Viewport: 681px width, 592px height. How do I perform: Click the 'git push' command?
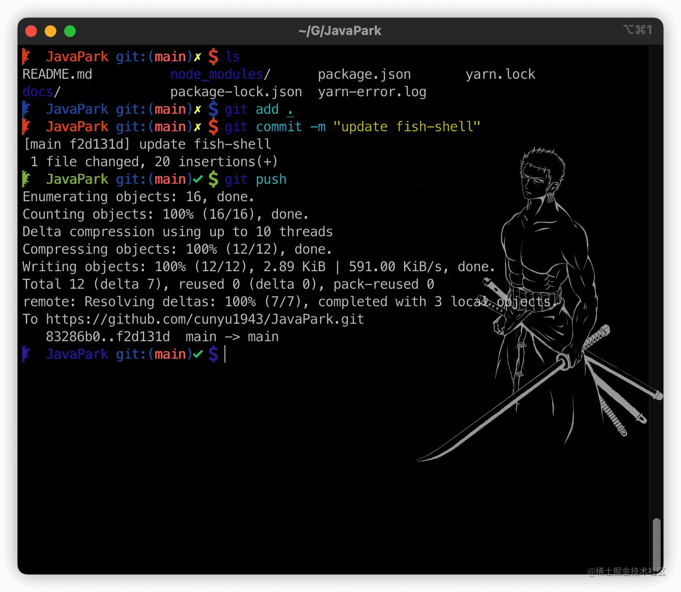255,179
